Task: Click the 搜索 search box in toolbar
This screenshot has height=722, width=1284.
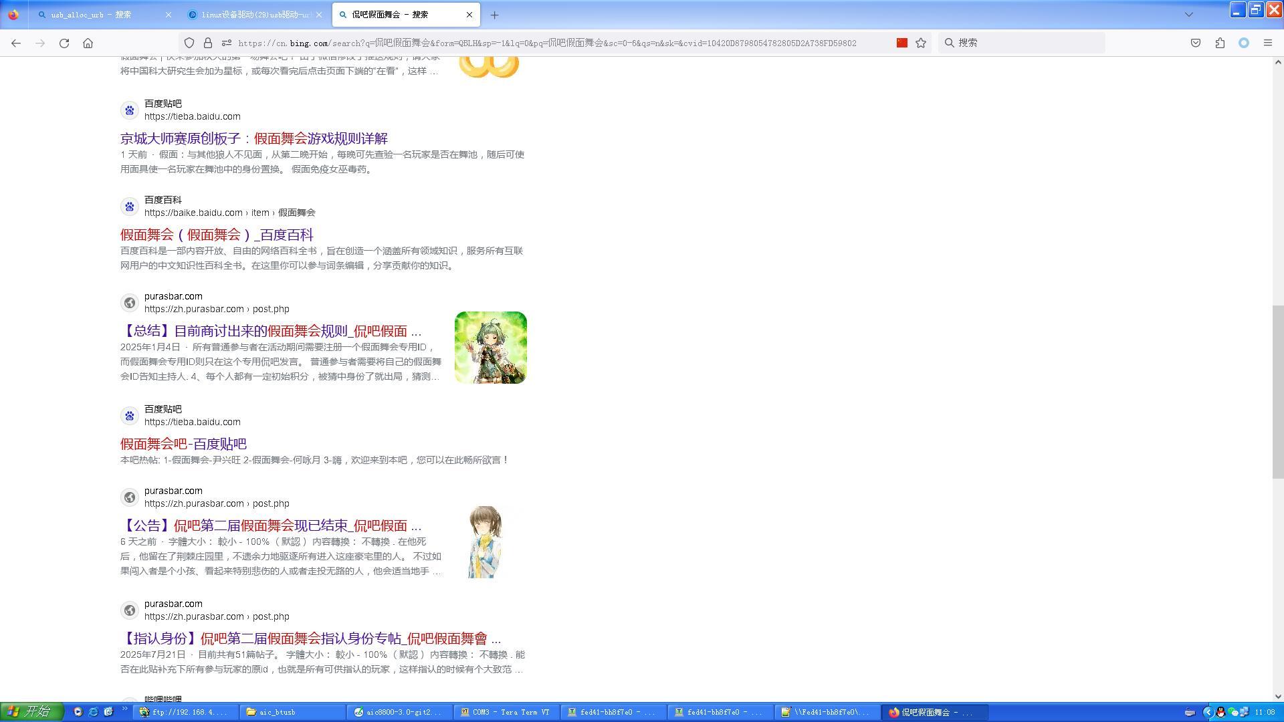Action: click(x=1021, y=43)
